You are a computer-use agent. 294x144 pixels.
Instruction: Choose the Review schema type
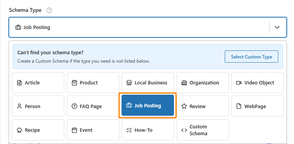(x=203, y=106)
